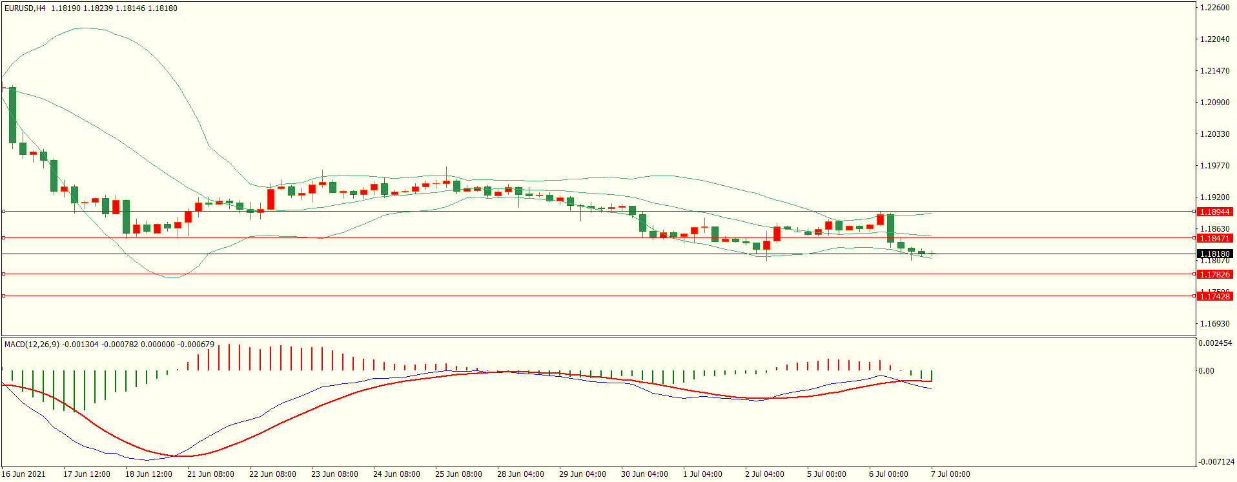1237x482 pixels.
Task: Click the large green candle after 6 Jul 00:00
Action: [x=890, y=228]
